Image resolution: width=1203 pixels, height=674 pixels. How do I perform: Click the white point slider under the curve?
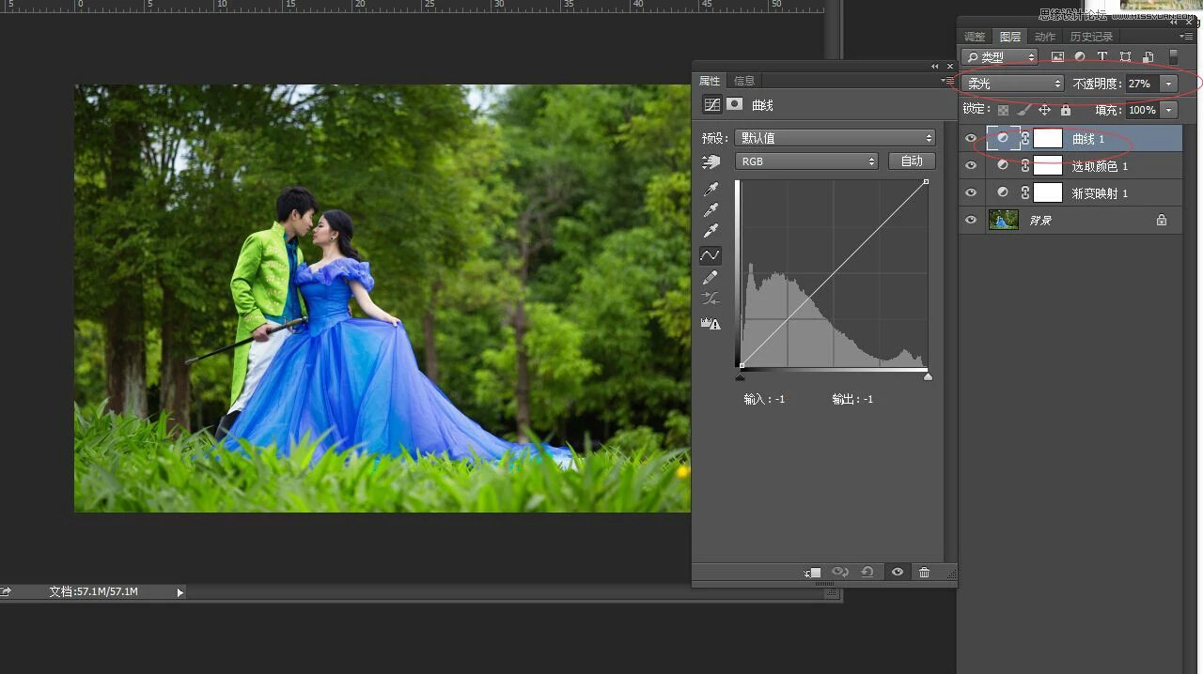(x=928, y=376)
